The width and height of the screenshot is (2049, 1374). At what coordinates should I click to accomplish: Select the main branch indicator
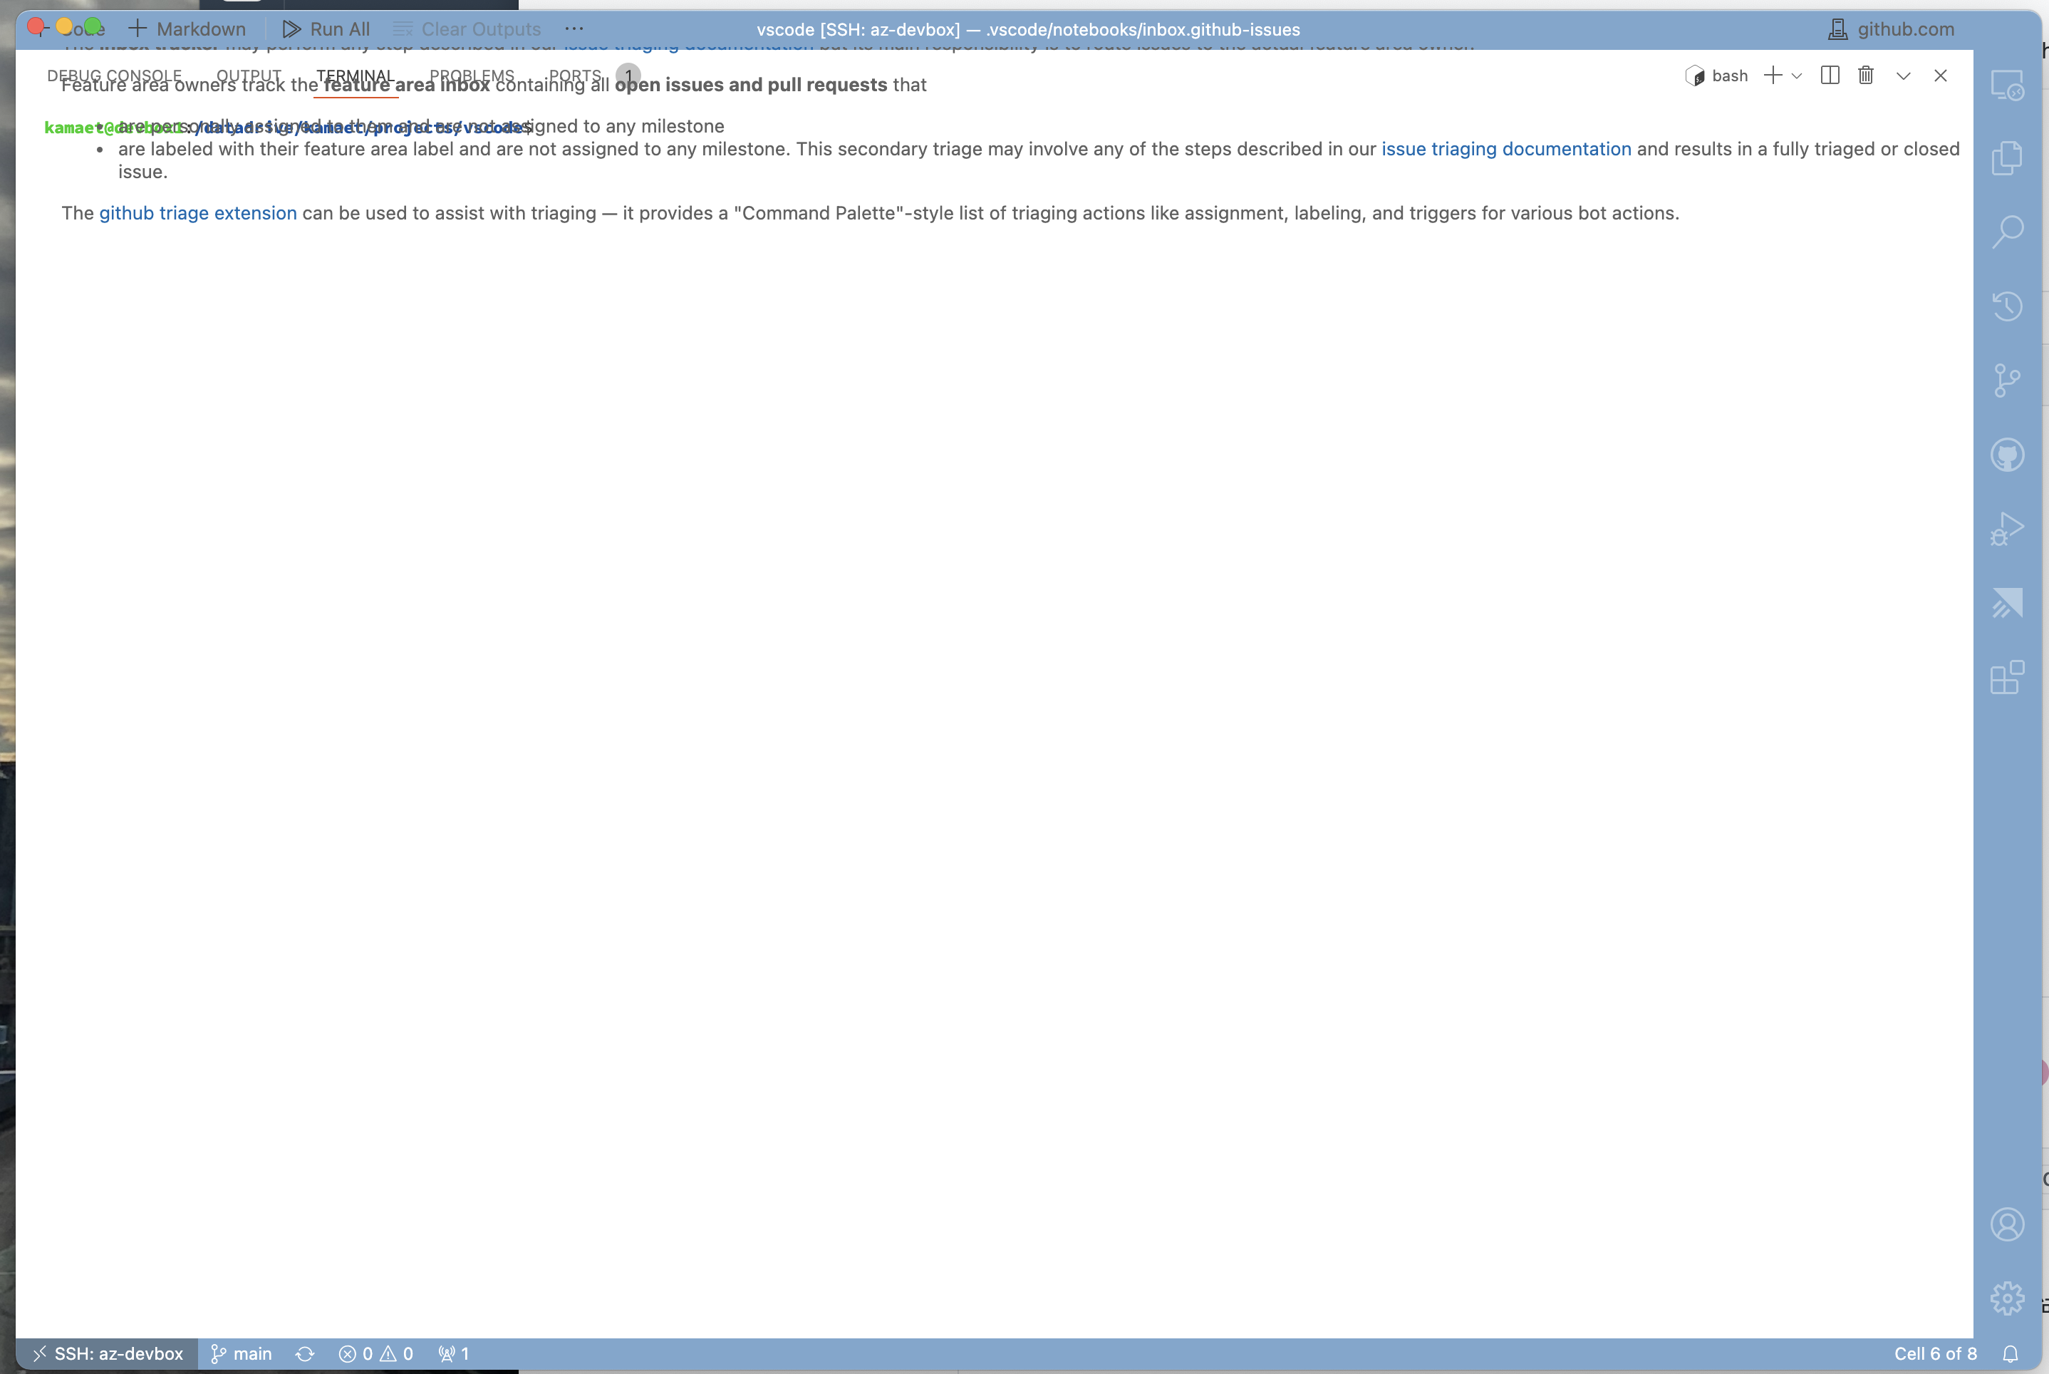pos(241,1353)
